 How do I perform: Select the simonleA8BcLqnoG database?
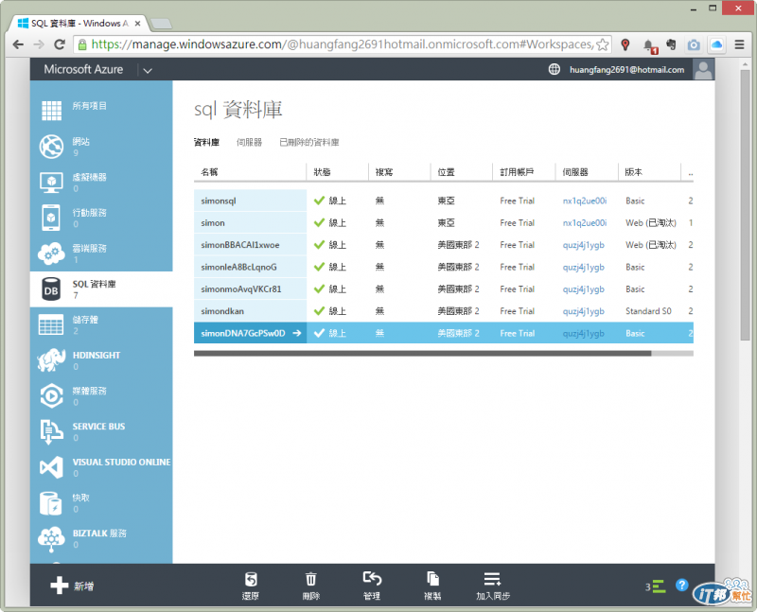239,268
